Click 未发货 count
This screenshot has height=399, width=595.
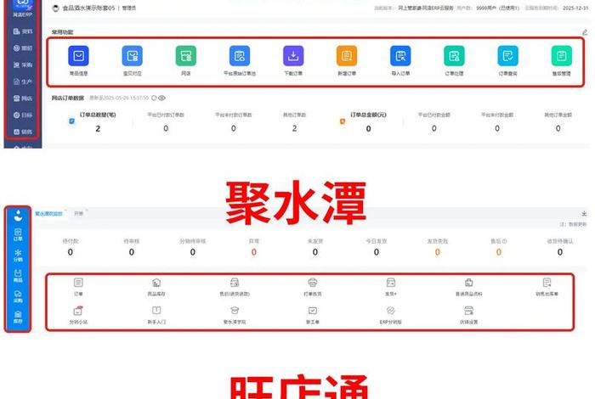315,252
